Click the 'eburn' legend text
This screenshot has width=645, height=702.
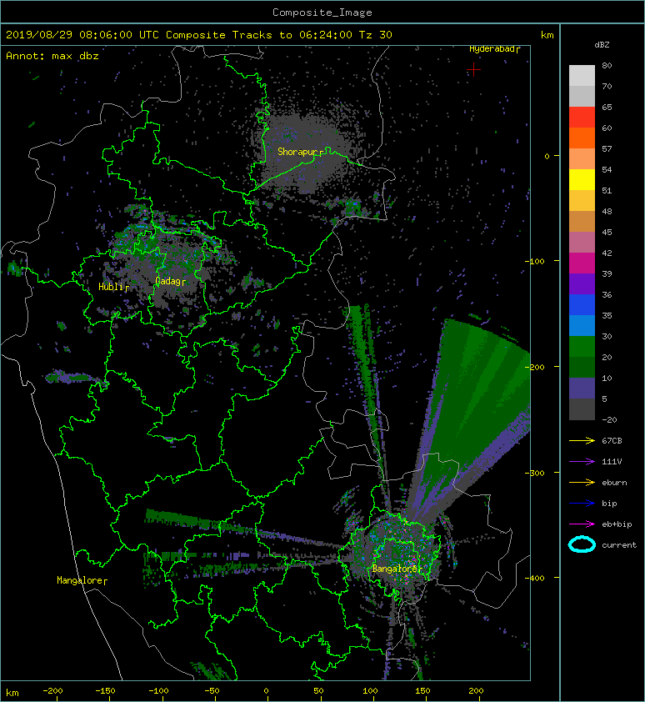tap(614, 482)
